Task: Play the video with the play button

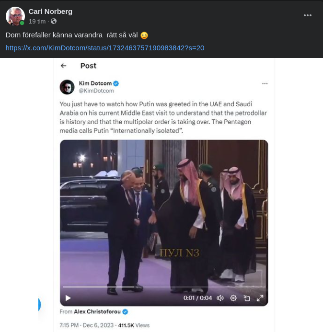Action: [68, 298]
